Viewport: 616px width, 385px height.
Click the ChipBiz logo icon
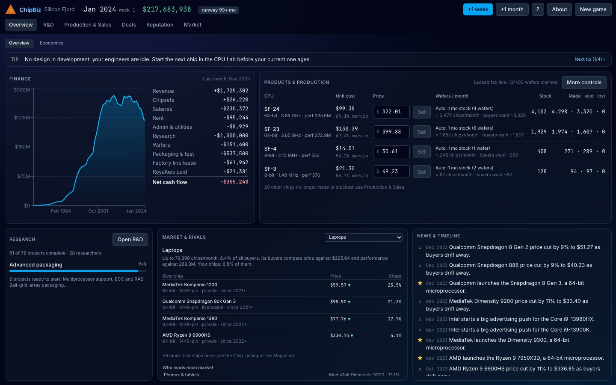pos(11,9)
